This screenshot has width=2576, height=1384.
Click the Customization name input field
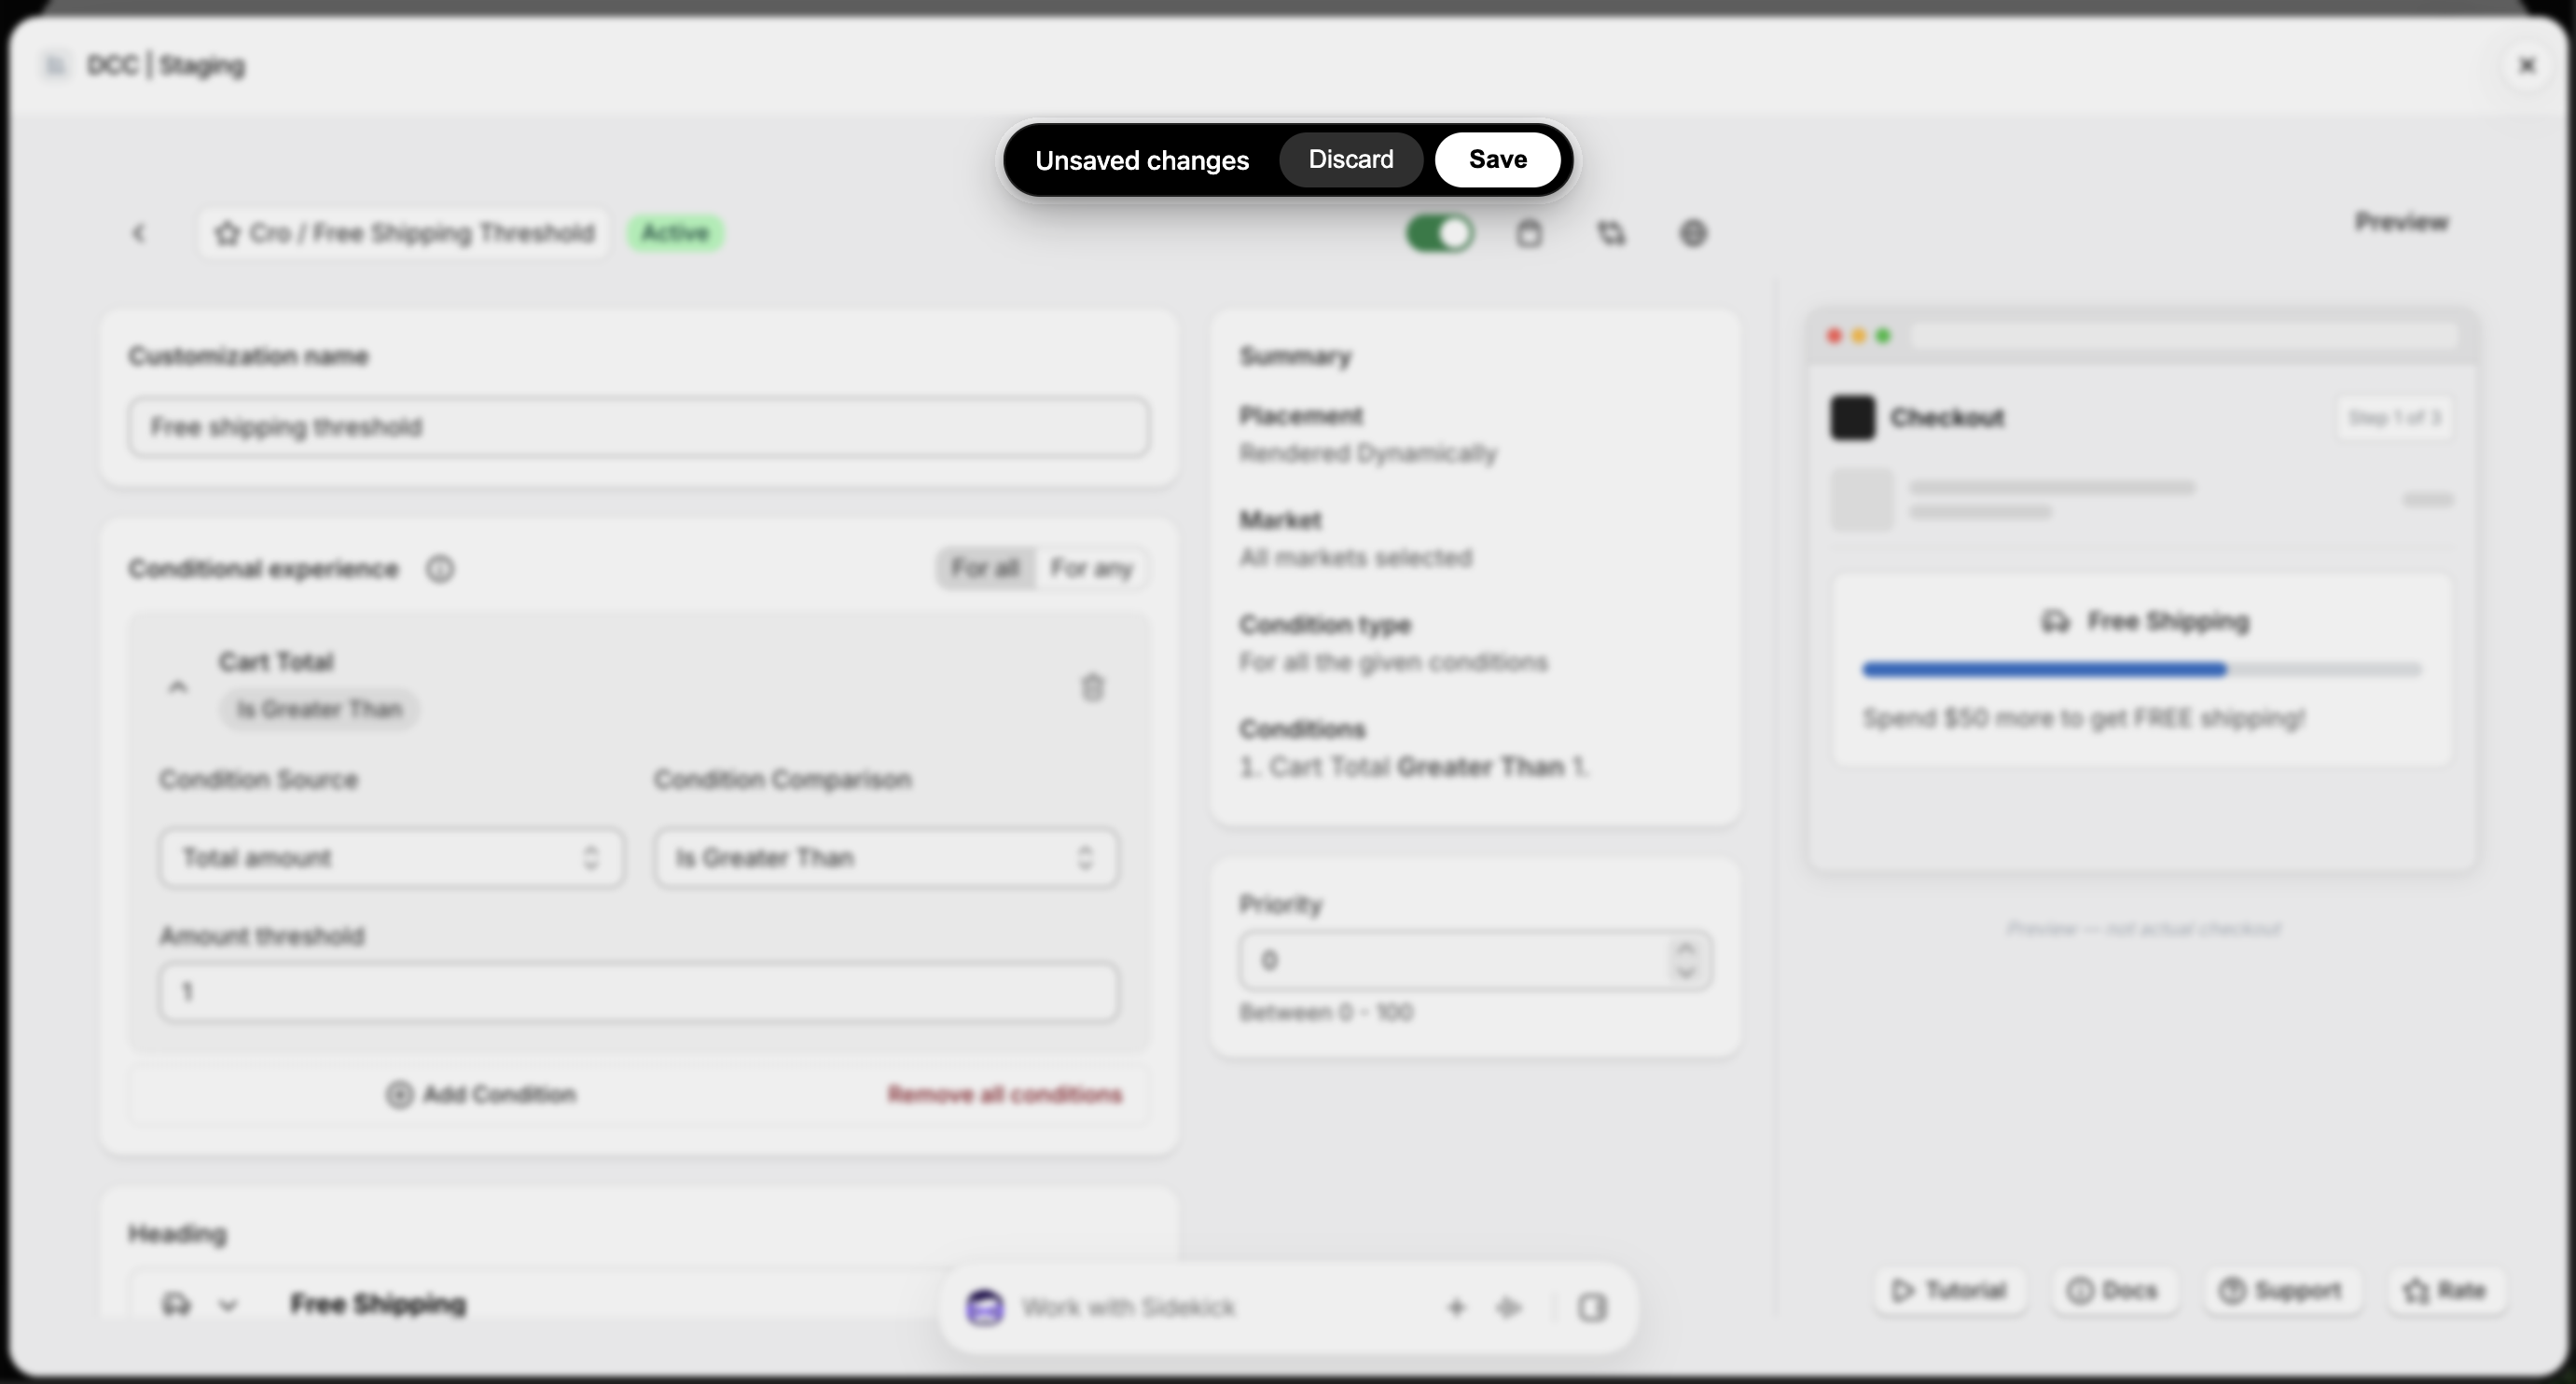(x=639, y=427)
